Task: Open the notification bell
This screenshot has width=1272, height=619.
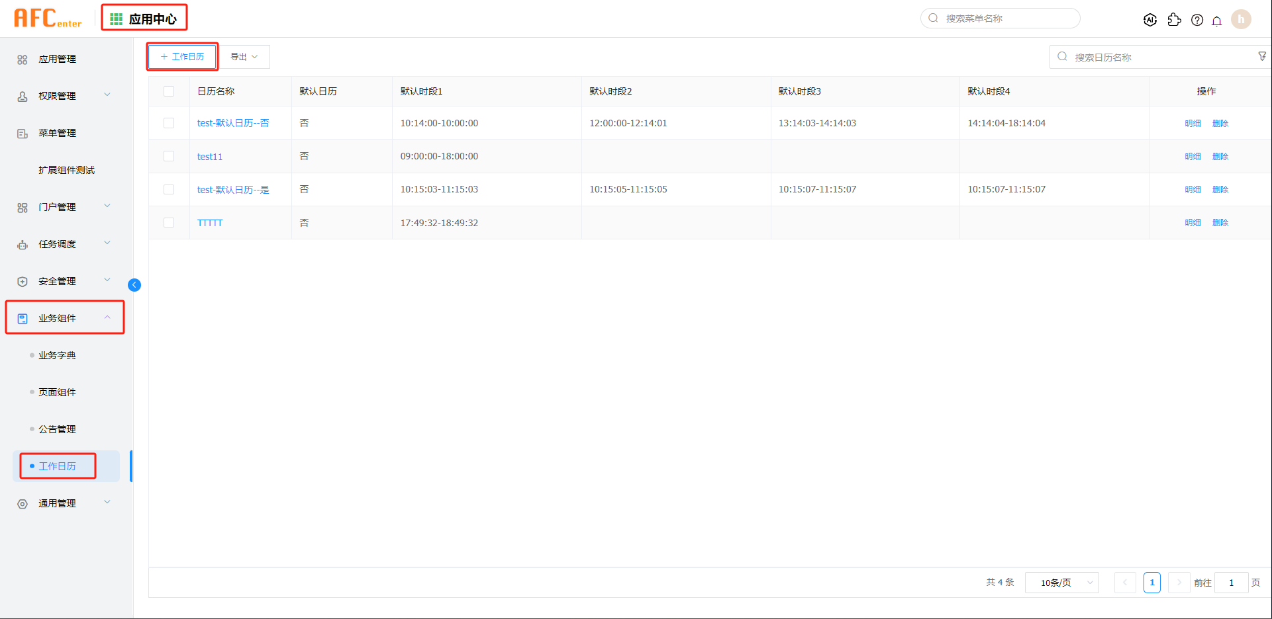Action: (1216, 21)
